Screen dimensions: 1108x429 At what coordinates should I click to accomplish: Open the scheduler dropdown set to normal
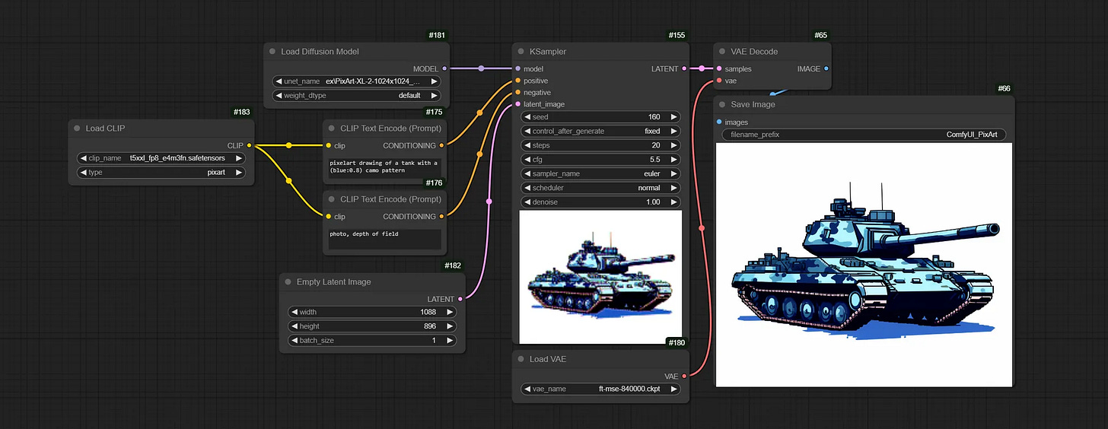[601, 188]
